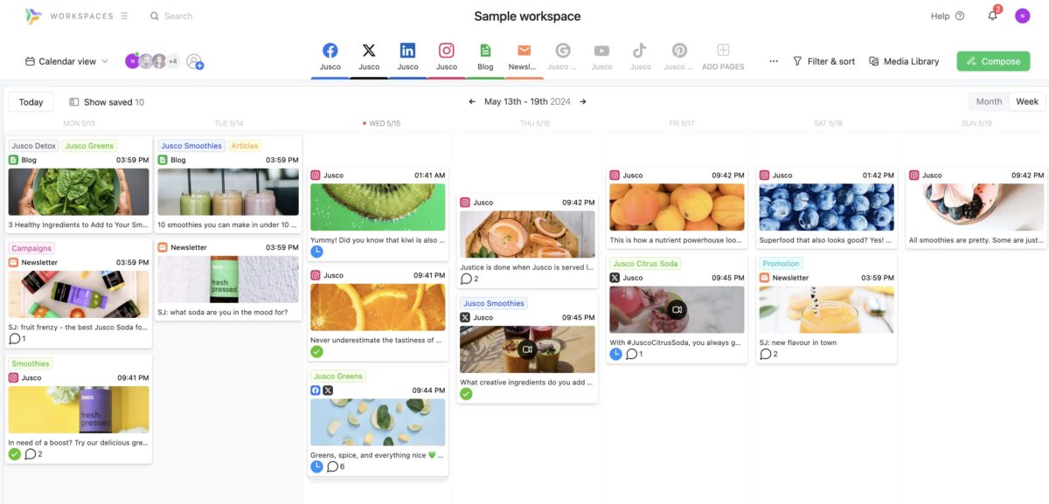
Task: Open the Jusco X channel
Action: pos(369,52)
